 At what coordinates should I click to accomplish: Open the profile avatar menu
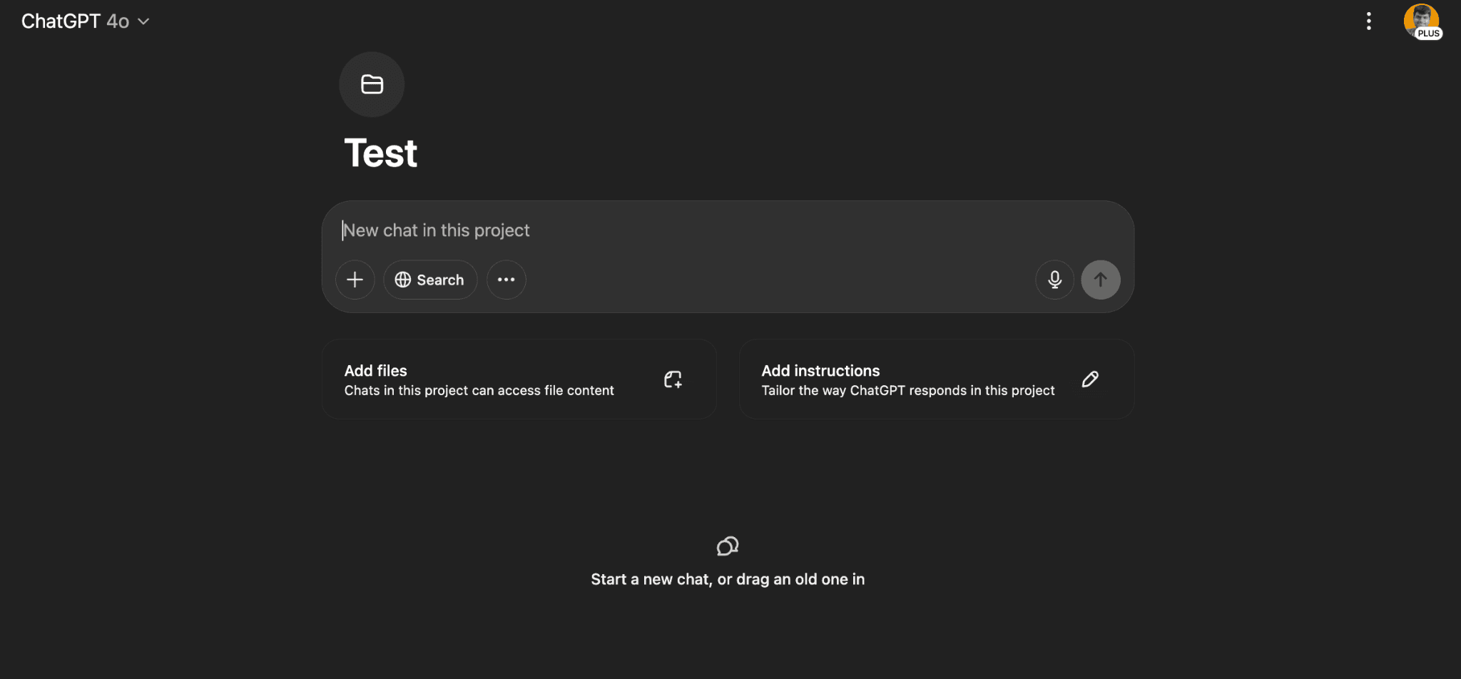(x=1422, y=19)
